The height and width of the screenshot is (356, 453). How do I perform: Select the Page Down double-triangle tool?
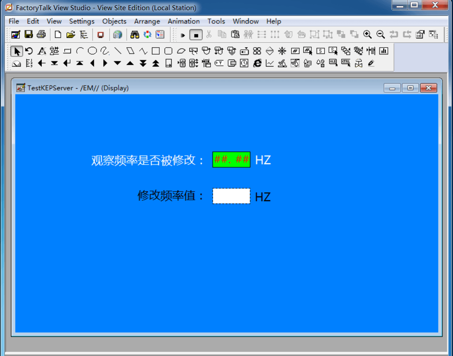143,64
